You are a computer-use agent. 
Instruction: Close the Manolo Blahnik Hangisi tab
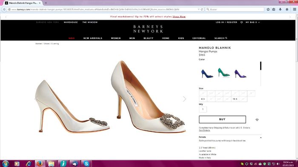[x=40, y=3]
